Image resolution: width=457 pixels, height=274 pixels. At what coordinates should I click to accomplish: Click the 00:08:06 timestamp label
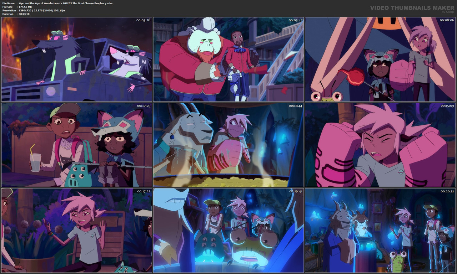tap(447, 20)
